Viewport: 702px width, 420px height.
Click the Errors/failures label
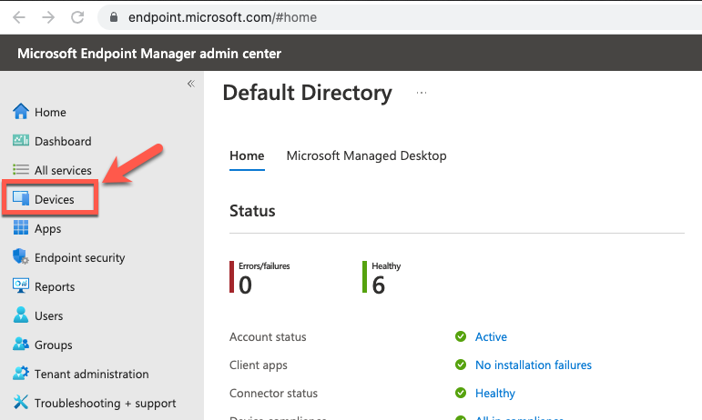(x=264, y=266)
